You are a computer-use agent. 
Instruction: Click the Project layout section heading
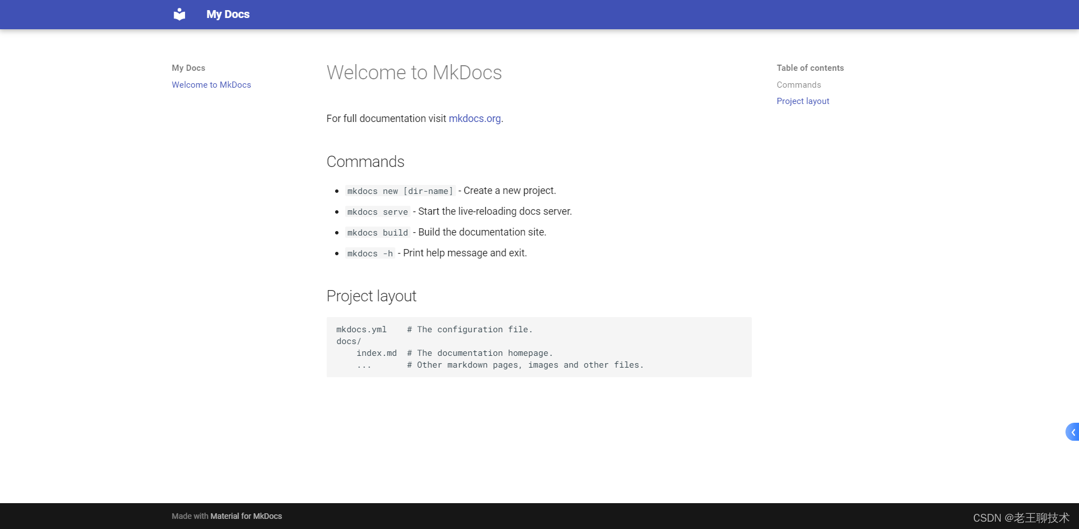click(x=371, y=296)
